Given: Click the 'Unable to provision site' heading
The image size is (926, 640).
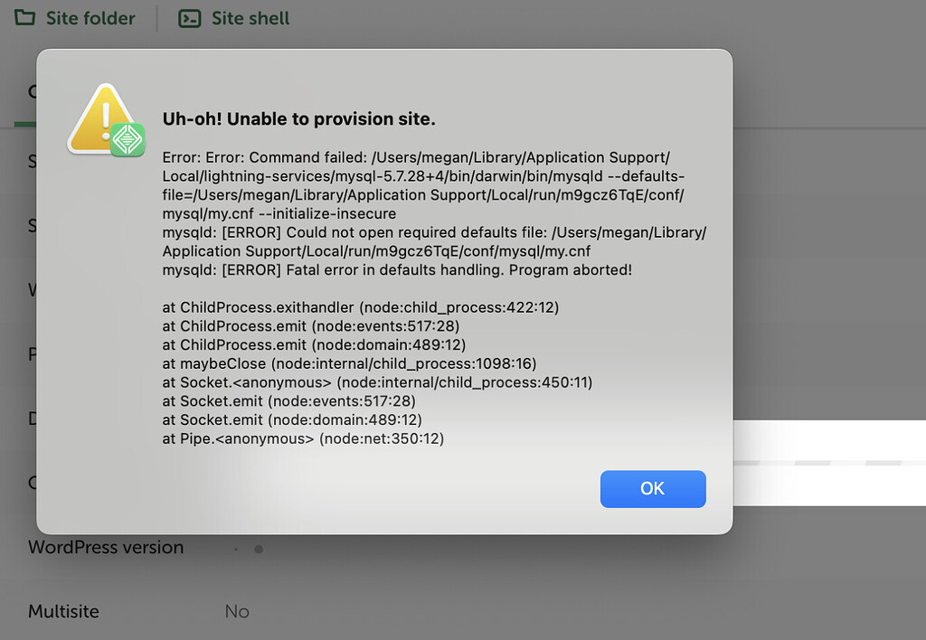Looking at the screenshot, I should (298, 118).
